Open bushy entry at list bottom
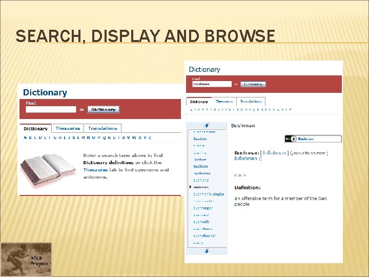The width and height of the screenshot is (369, 277). (198, 243)
